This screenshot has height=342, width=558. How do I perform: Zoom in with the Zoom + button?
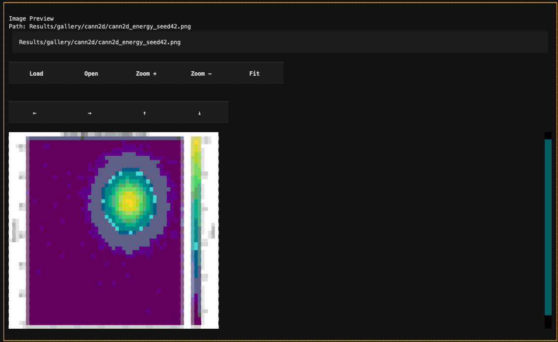(146, 74)
